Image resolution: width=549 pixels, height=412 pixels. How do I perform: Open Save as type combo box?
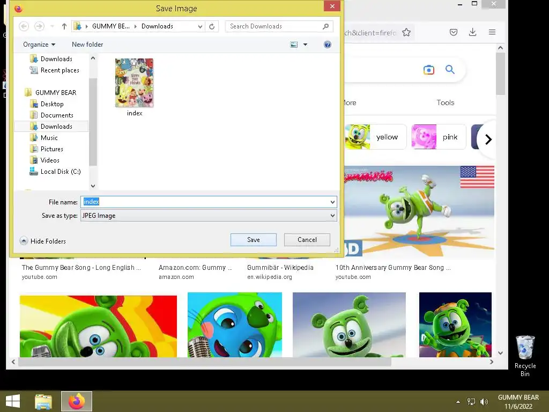pos(209,216)
